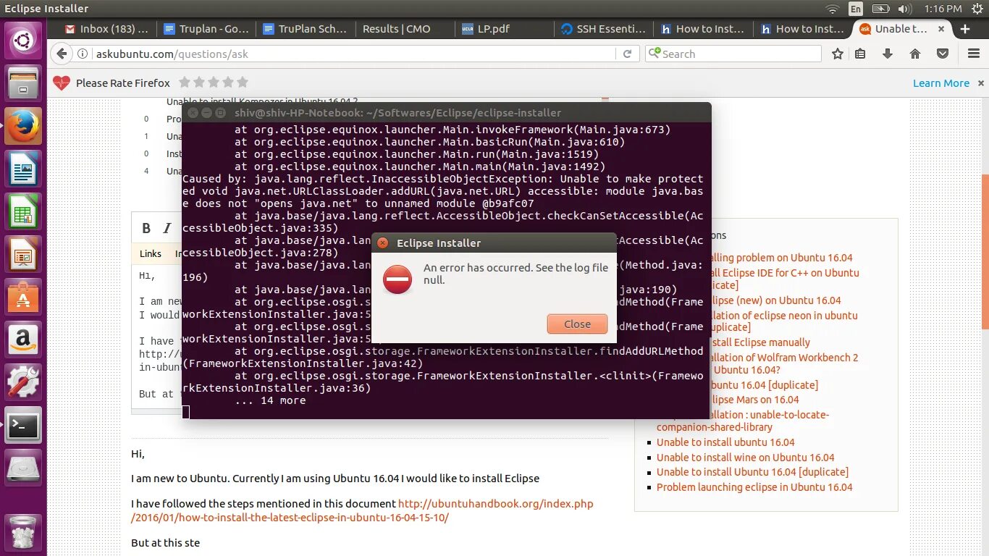Image resolution: width=989 pixels, height=556 pixels.
Task: Open keyboard language En indicator
Action: (856, 9)
